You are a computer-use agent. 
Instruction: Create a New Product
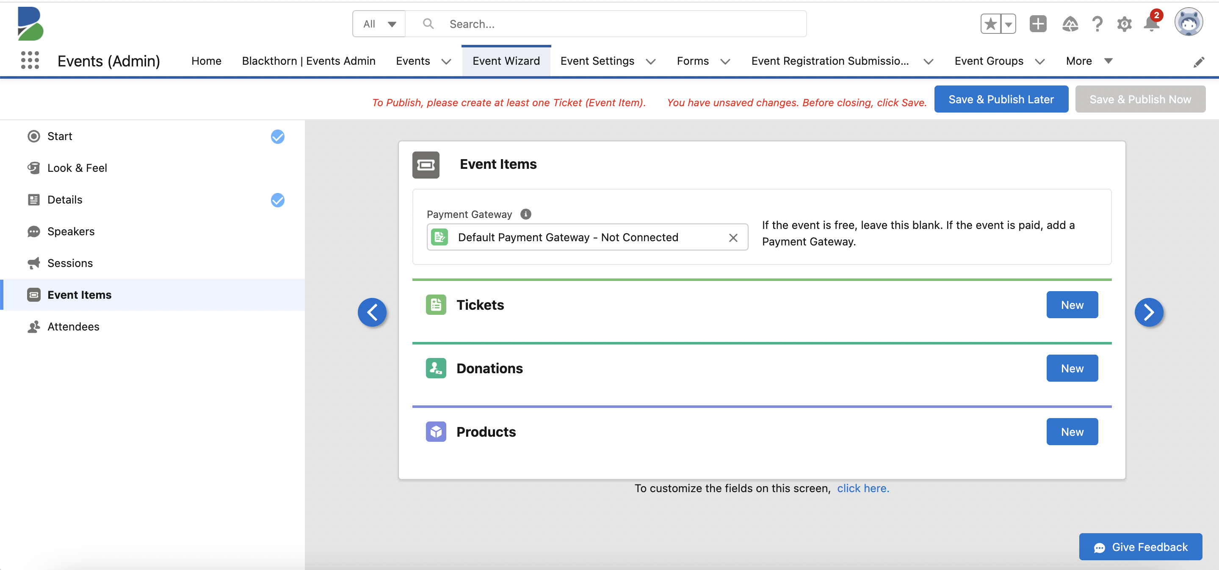(1072, 431)
